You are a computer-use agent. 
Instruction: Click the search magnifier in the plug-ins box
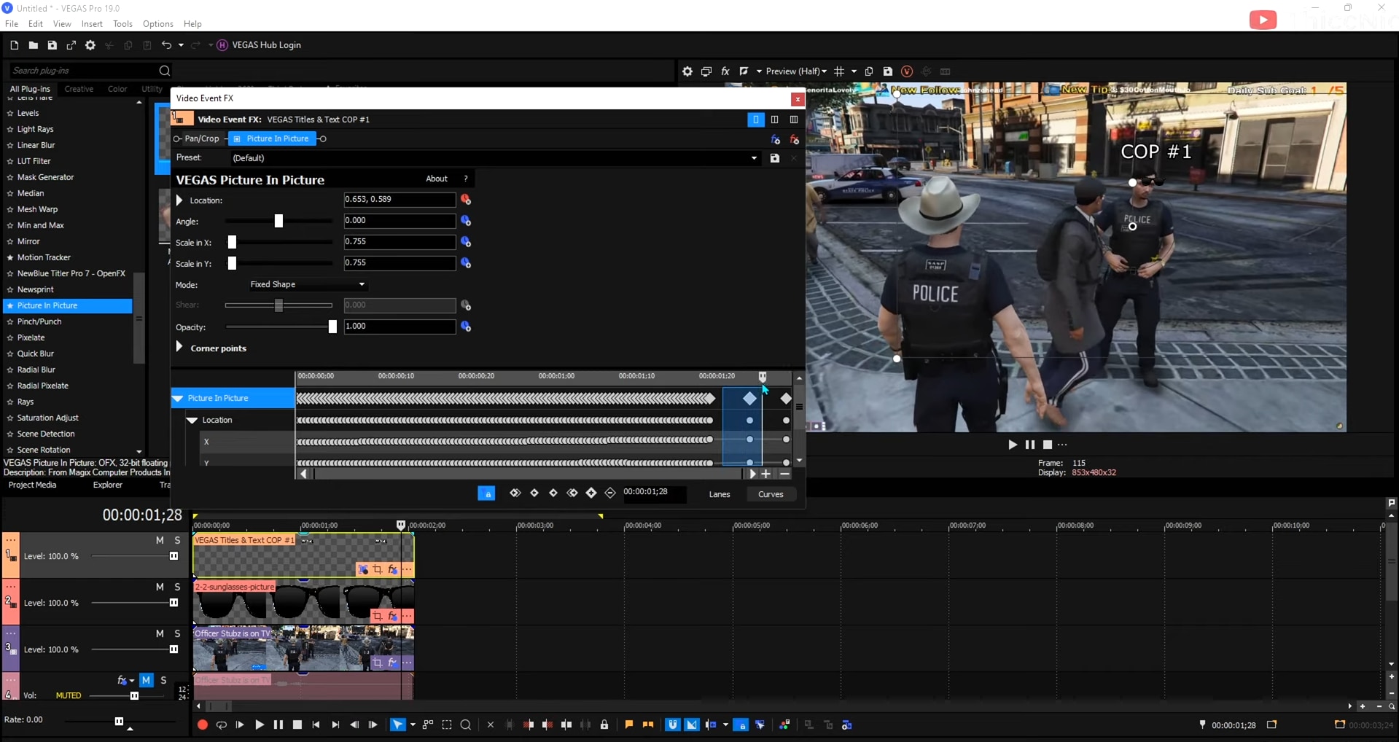click(x=165, y=71)
